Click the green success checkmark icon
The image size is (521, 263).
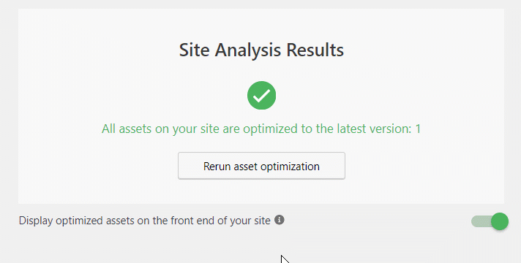[261, 96]
